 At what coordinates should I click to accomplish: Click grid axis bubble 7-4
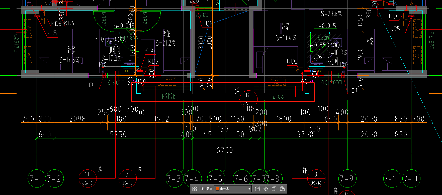pos(193,178)
